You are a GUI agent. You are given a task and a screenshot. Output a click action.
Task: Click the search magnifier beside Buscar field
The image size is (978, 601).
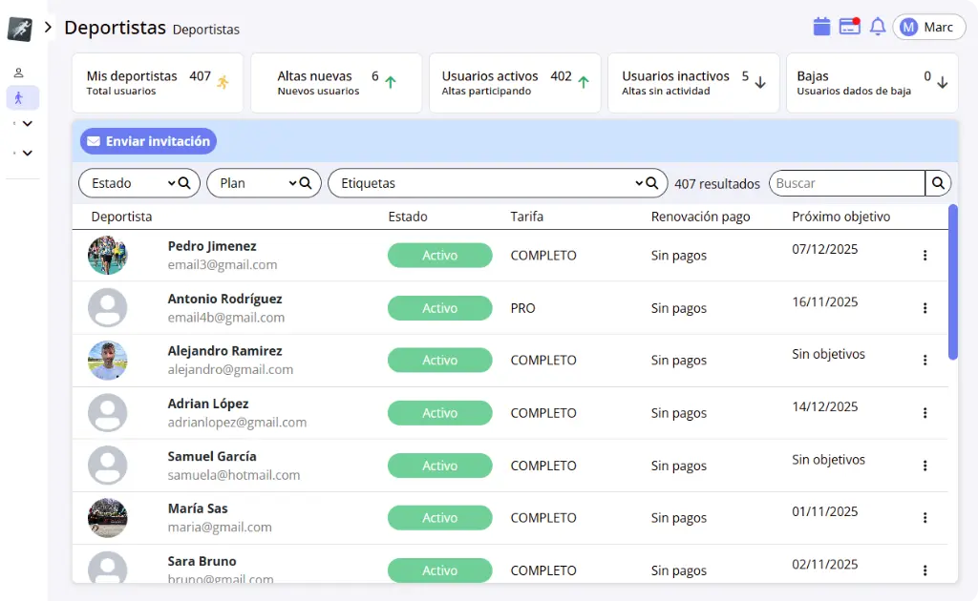tap(938, 183)
